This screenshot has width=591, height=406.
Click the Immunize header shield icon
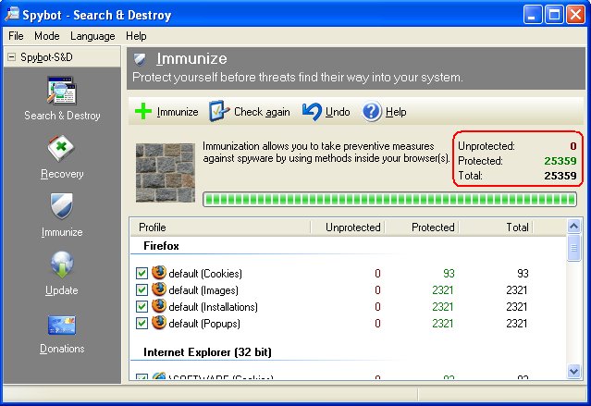tap(140, 59)
